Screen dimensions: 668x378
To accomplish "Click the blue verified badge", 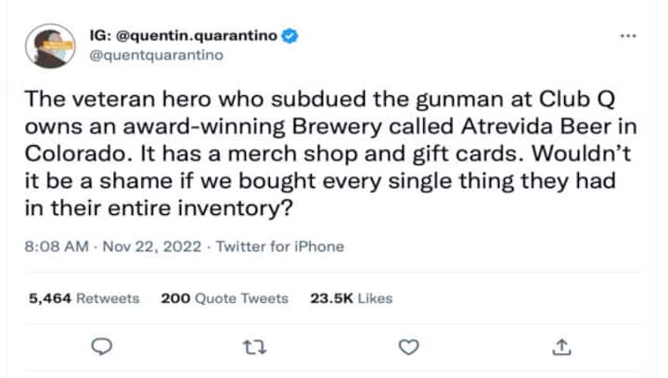I will [x=290, y=35].
